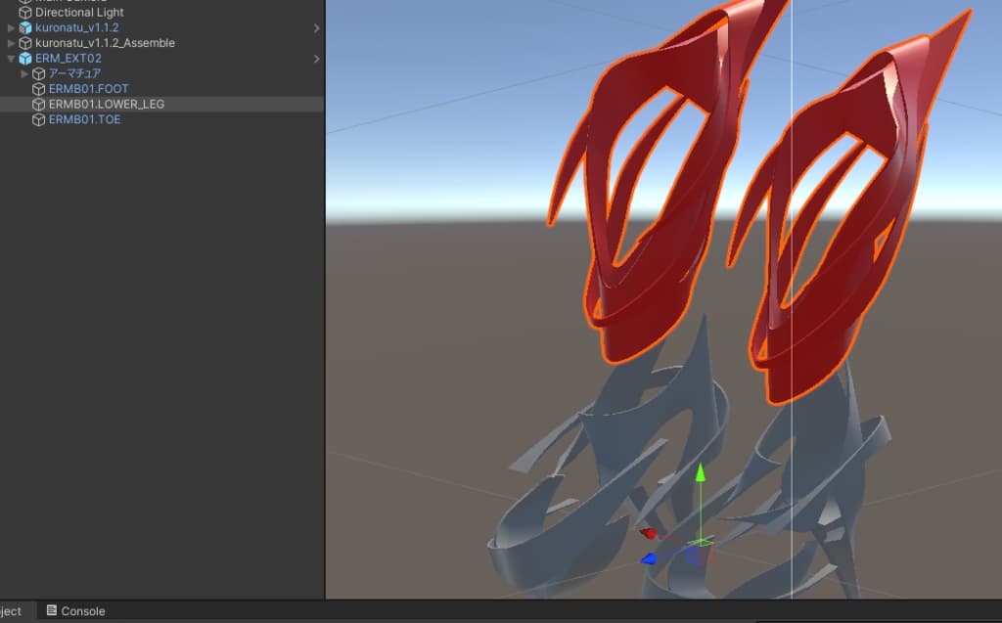1002x623 pixels.
Task: Select ERMB01.FOOT in hierarchy
Action: 88,89
